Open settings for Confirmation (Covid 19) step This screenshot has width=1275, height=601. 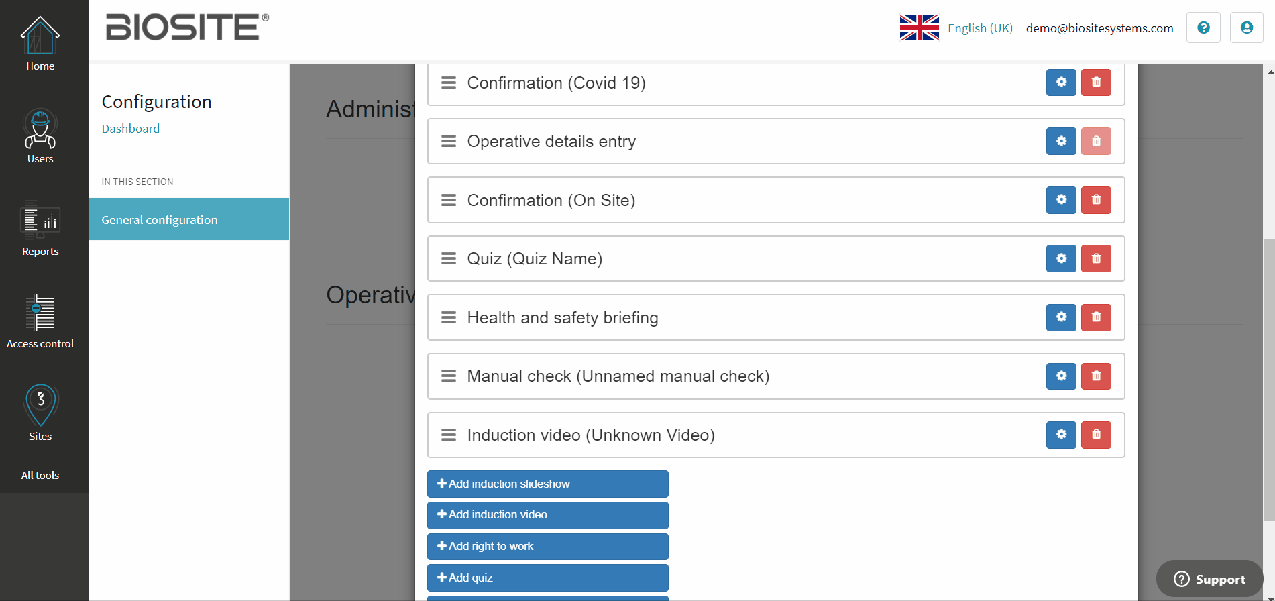pos(1061,83)
